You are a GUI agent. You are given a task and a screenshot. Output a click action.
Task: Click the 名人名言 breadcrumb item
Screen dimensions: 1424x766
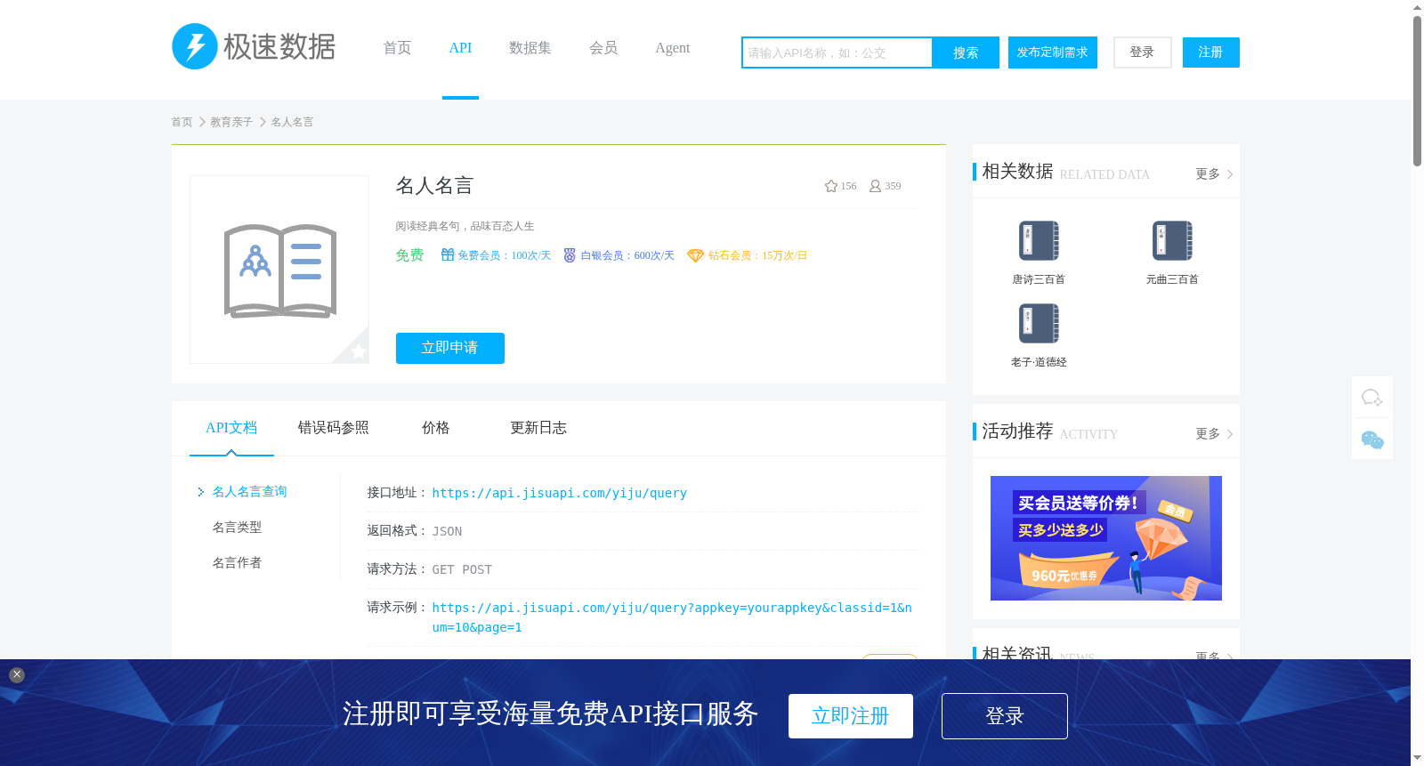click(x=292, y=122)
